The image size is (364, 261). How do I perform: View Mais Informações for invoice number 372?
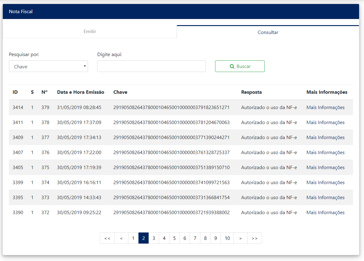click(325, 213)
